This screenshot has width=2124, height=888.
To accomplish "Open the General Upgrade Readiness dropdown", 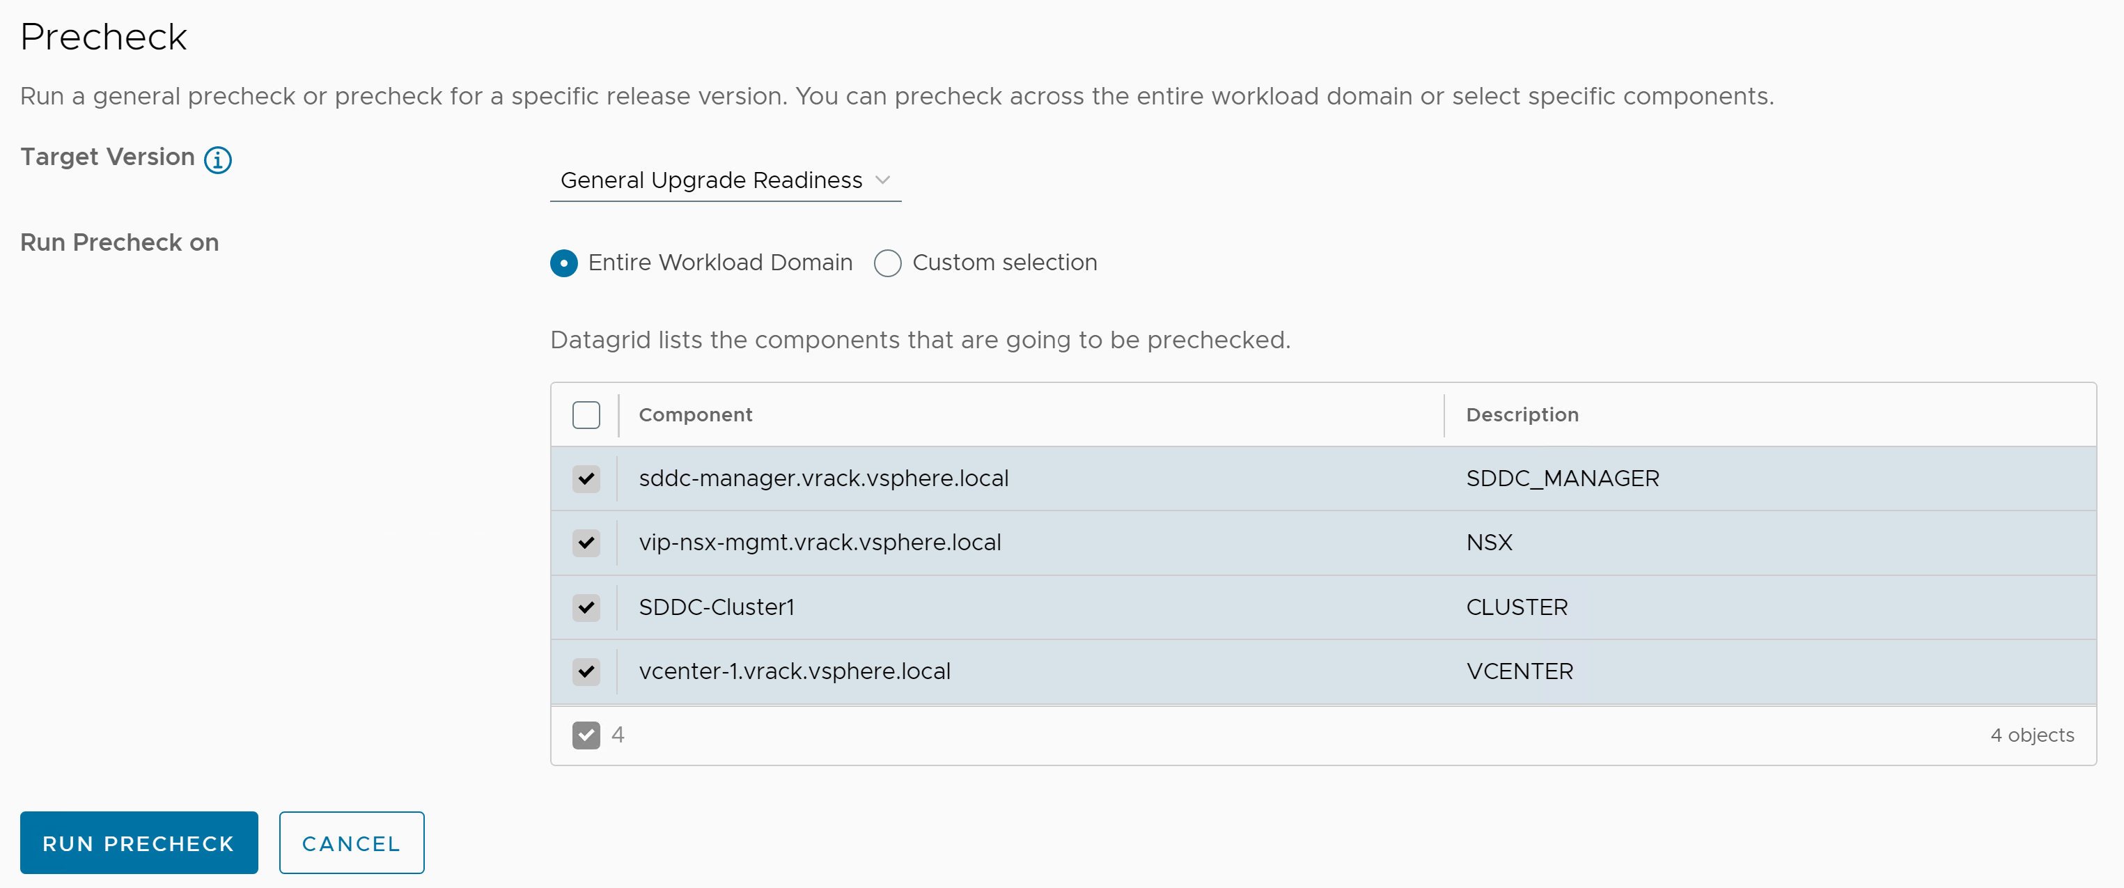I will (725, 179).
